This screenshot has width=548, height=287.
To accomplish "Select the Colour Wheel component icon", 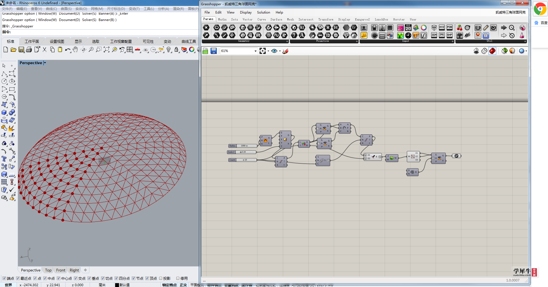I will 424,28.
